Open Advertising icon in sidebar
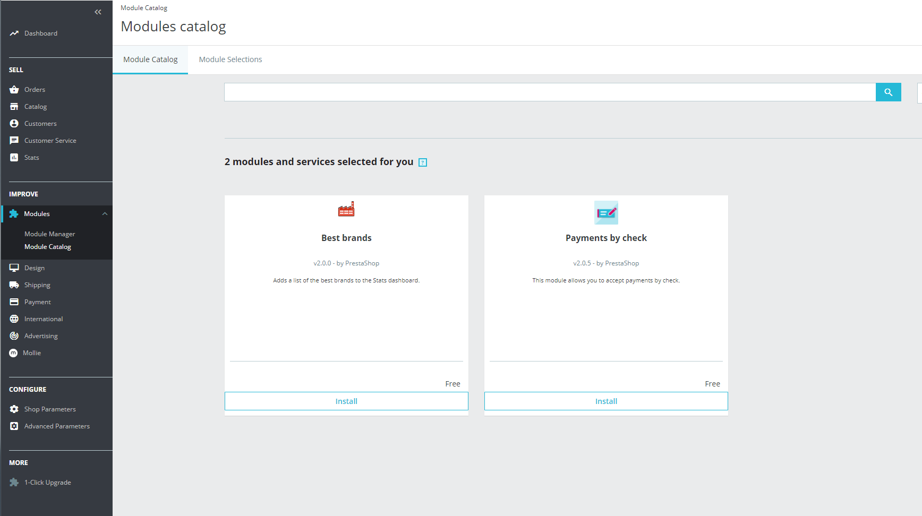The width and height of the screenshot is (922, 516). [14, 336]
